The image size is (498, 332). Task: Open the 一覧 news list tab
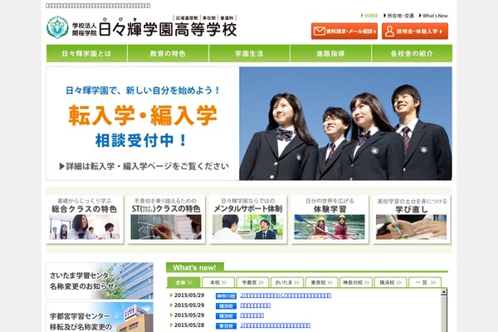pos(425,282)
